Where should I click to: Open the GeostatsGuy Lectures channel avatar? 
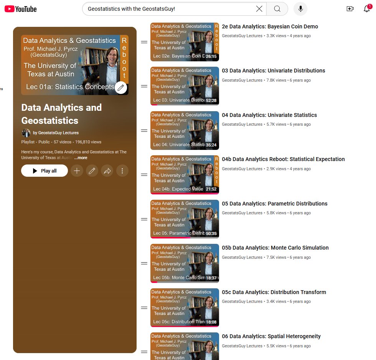click(26, 133)
